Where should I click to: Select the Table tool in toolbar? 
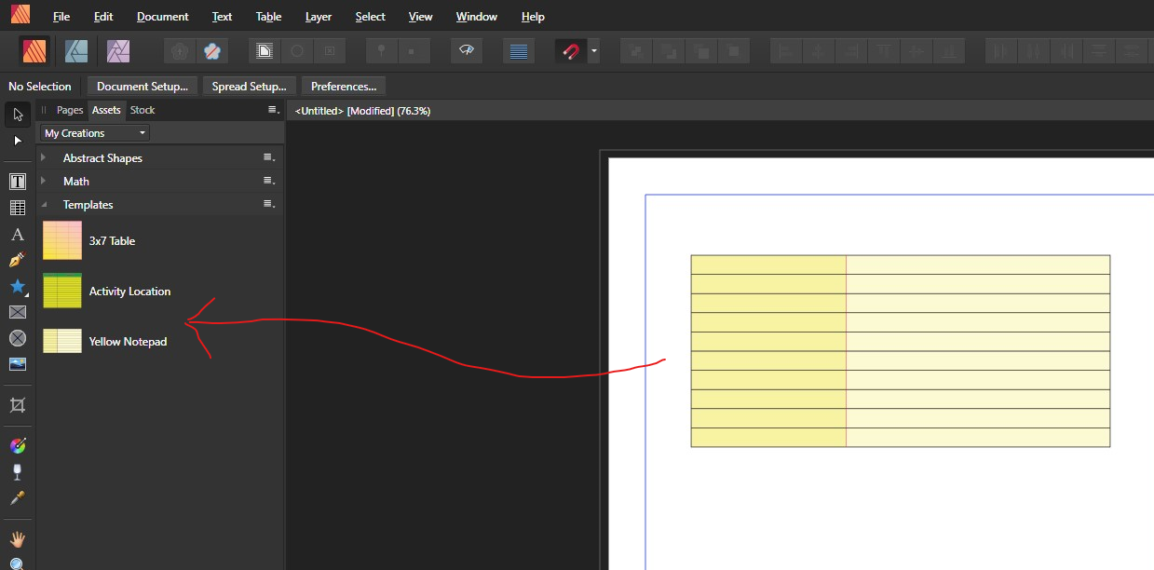point(17,208)
